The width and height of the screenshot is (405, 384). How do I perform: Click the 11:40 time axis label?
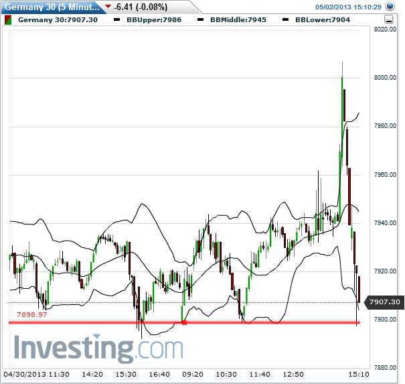260,375
